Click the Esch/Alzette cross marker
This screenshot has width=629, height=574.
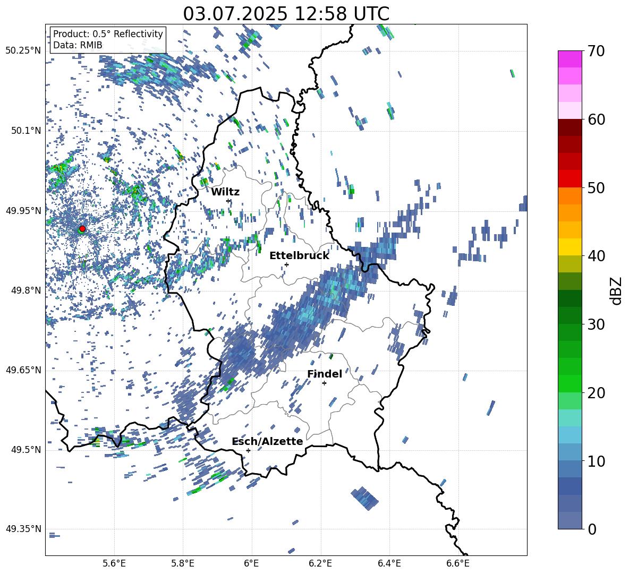[x=248, y=450]
